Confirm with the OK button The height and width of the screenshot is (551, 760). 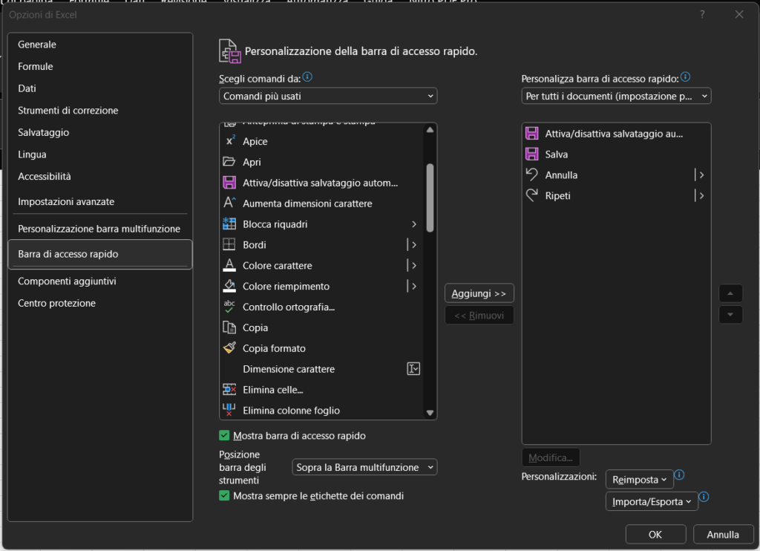tap(655, 535)
